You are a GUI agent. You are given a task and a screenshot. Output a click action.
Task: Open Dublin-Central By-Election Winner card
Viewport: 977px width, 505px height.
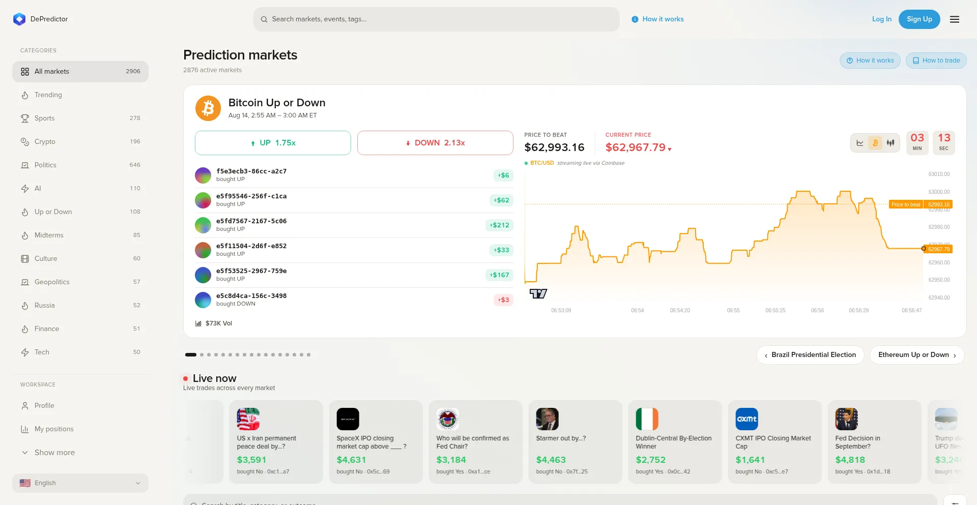(x=675, y=441)
